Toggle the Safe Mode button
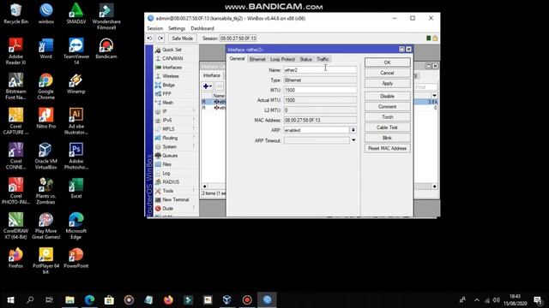The height and width of the screenshot is (308, 549). point(182,38)
